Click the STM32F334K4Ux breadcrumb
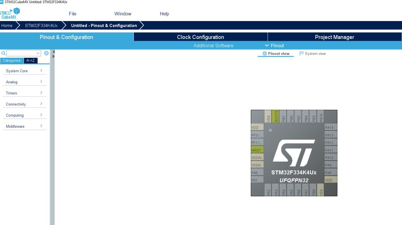Viewport: 402px width, 225px height. 41,25
